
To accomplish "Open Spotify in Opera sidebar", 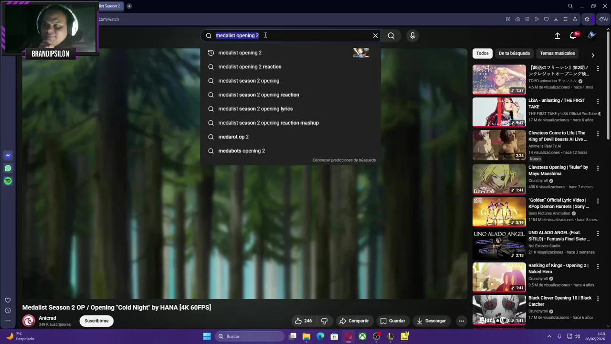I will [8, 181].
